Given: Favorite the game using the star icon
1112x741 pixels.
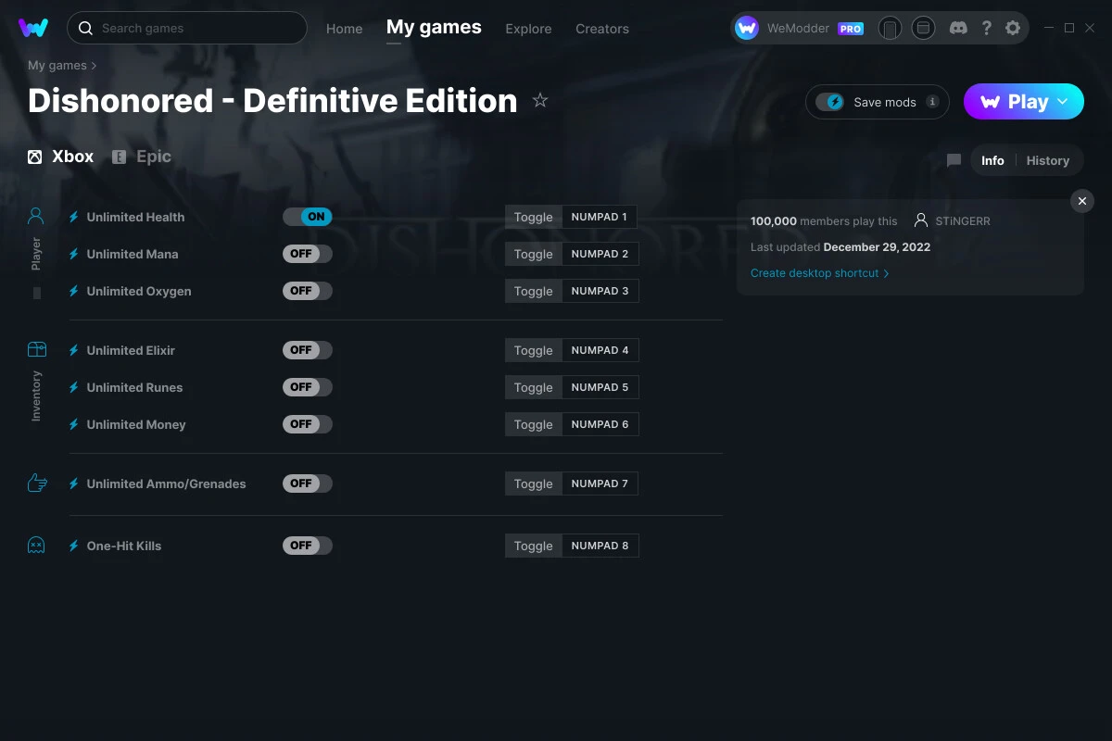Looking at the screenshot, I should coord(540,100).
